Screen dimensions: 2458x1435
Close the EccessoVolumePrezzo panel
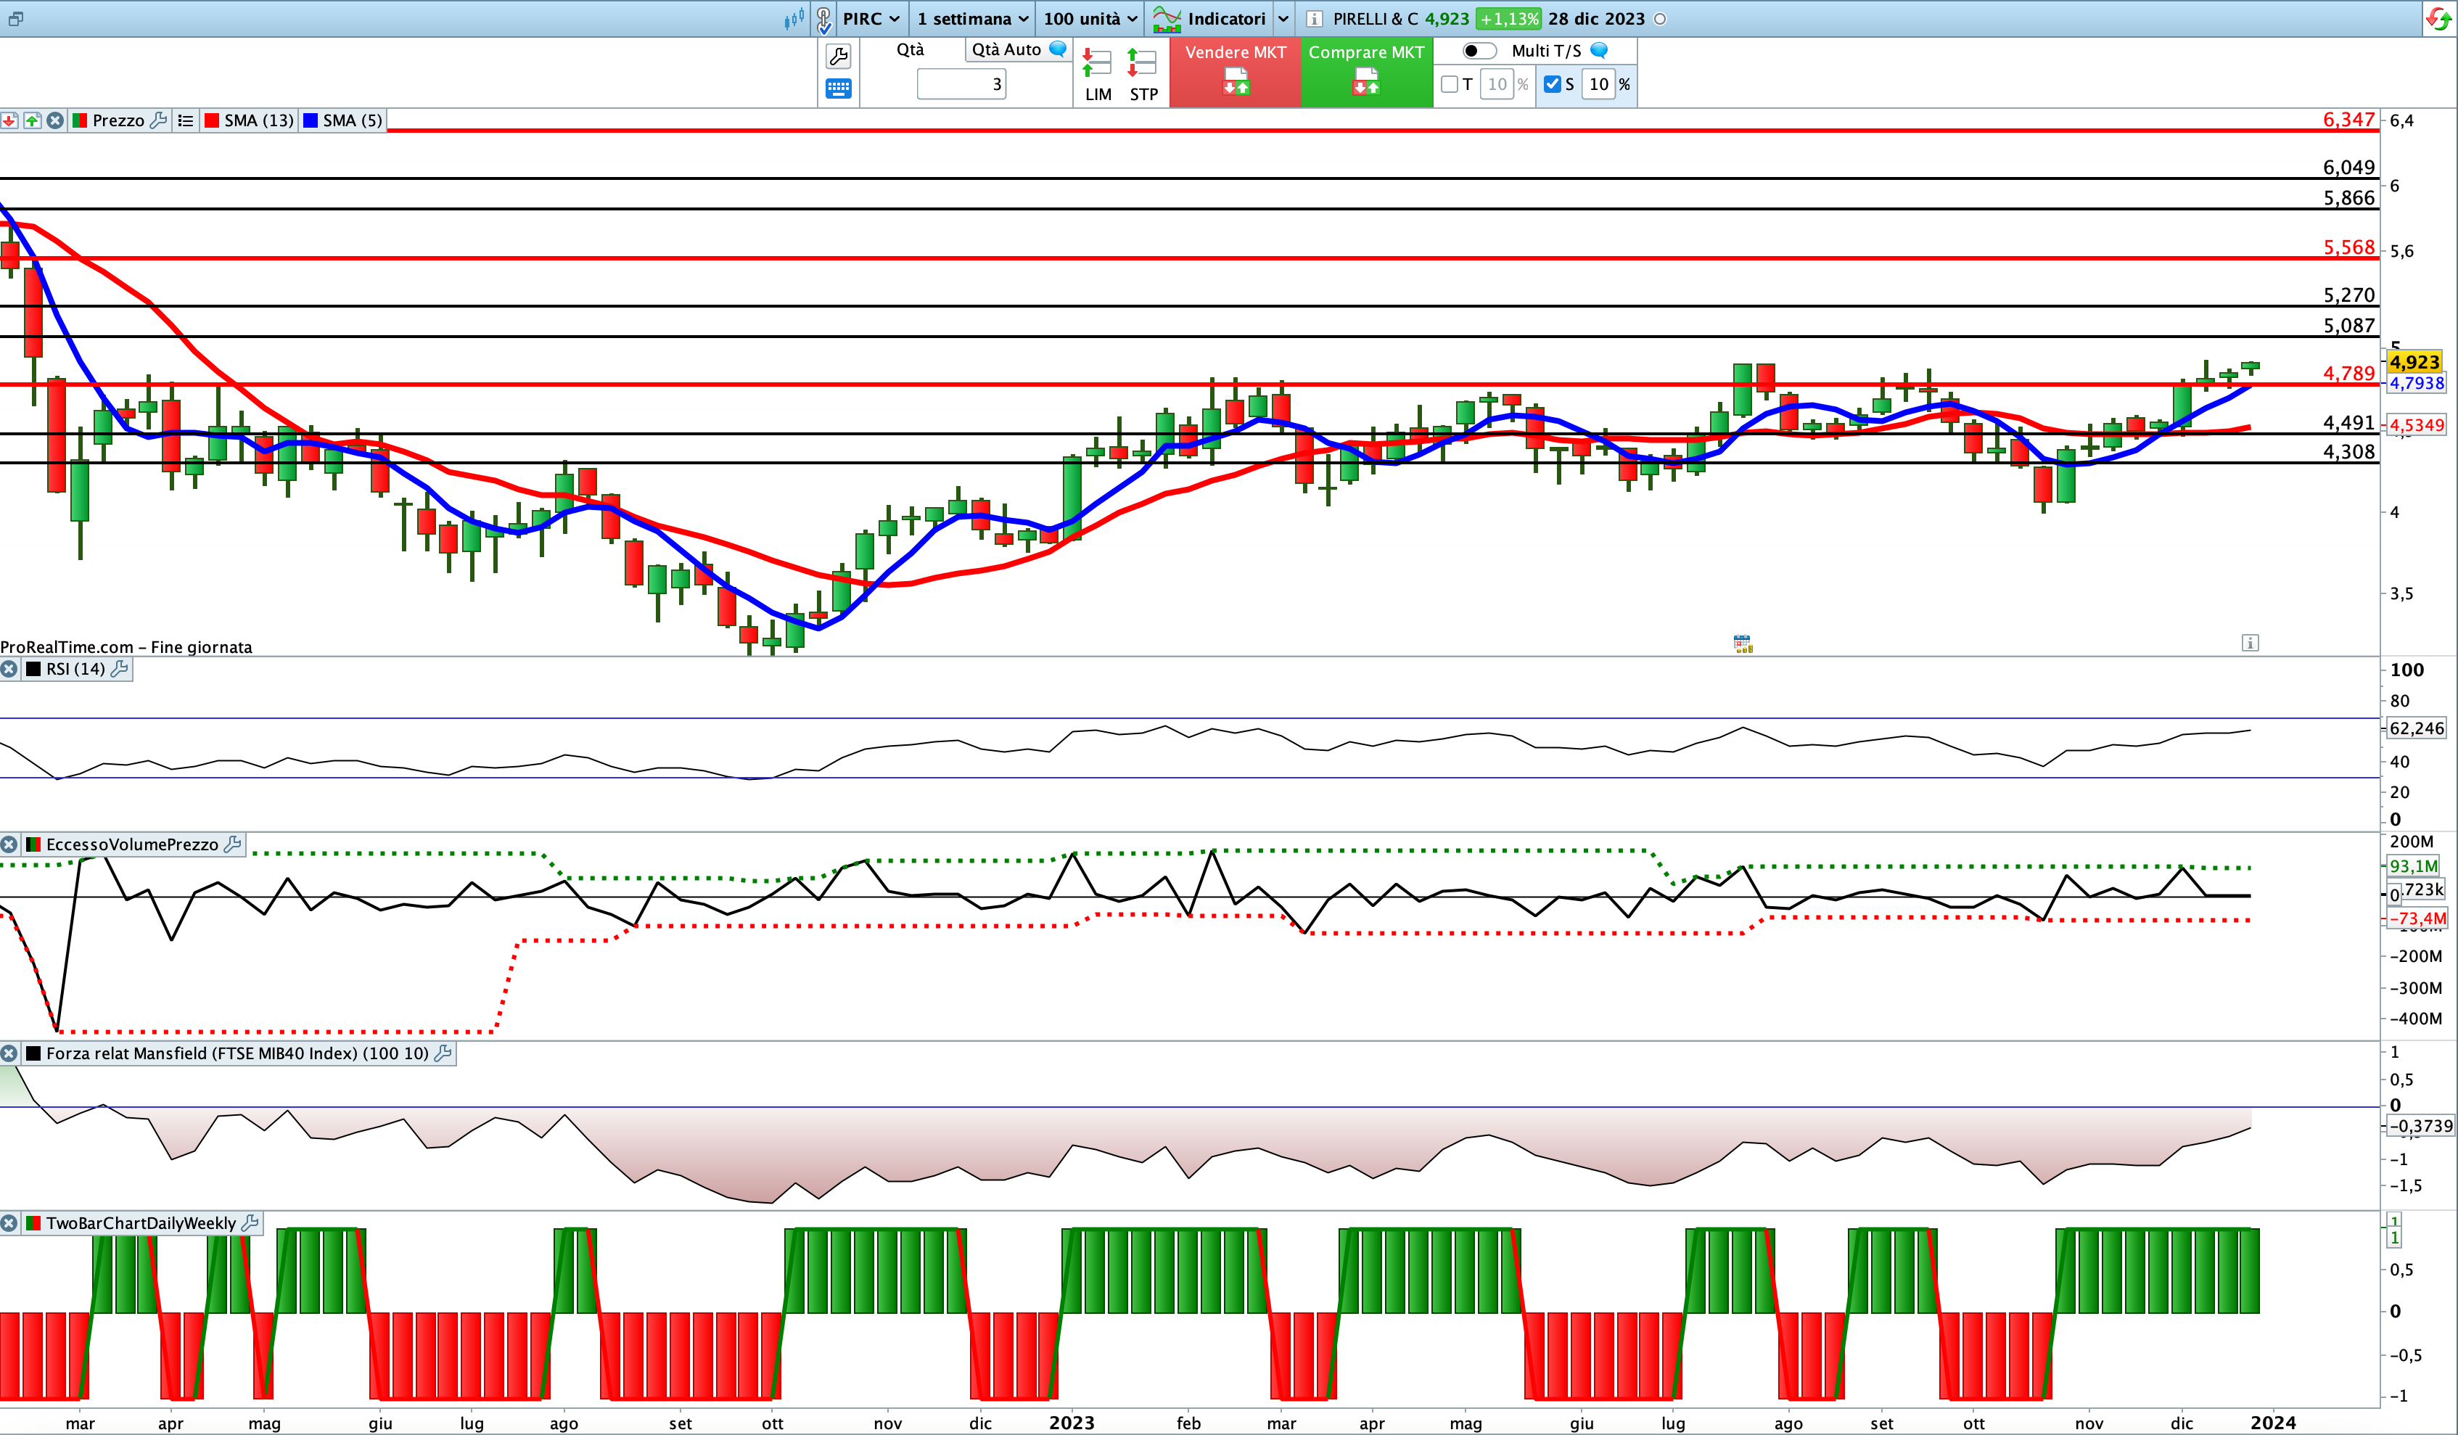click(9, 844)
